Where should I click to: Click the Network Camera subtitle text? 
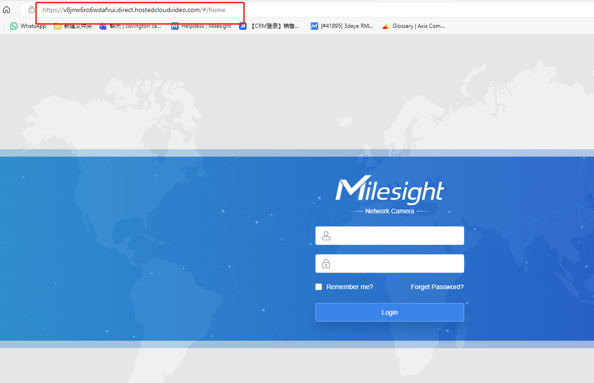click(x=390, y=211)
